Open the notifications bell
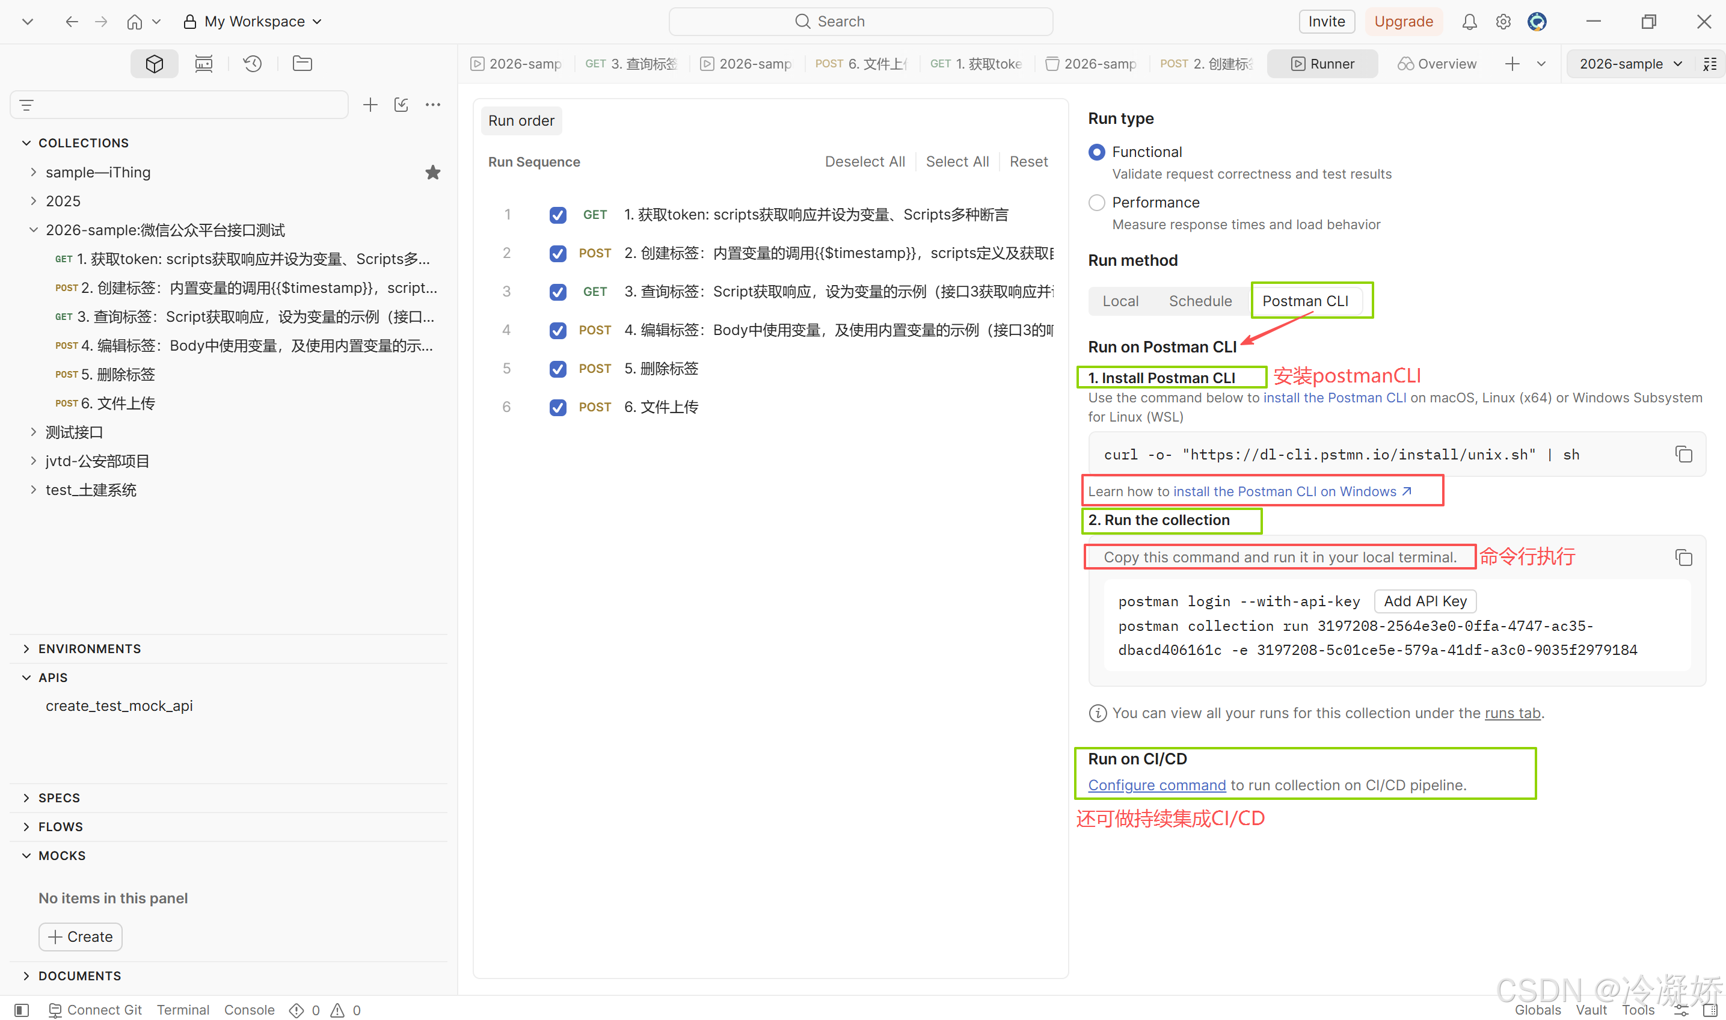Screen dimensions: 1726x1020 click(x=1469, y=22)
